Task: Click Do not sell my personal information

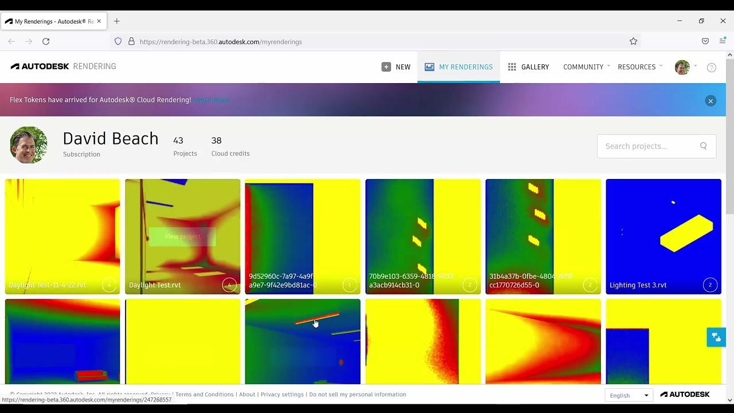Action: pos(358,395)
